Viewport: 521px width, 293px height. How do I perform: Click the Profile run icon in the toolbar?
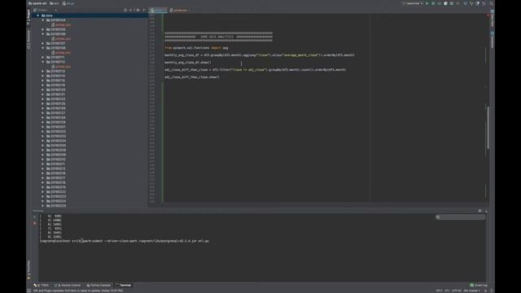click(x=445, y=3)
